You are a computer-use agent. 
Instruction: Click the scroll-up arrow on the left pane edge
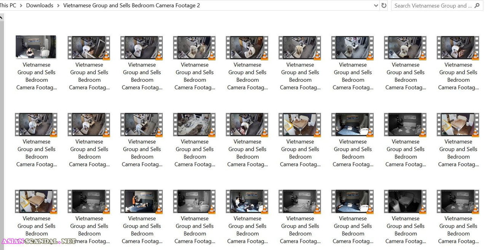point(2,17)
